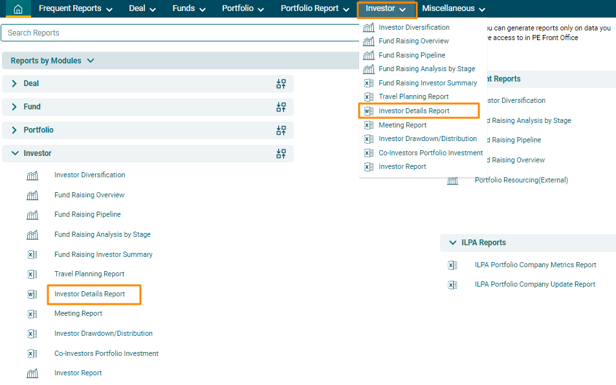Collapse the Investor module section
The width and height of the screenshot is (616, 385).
coord(15,154)
